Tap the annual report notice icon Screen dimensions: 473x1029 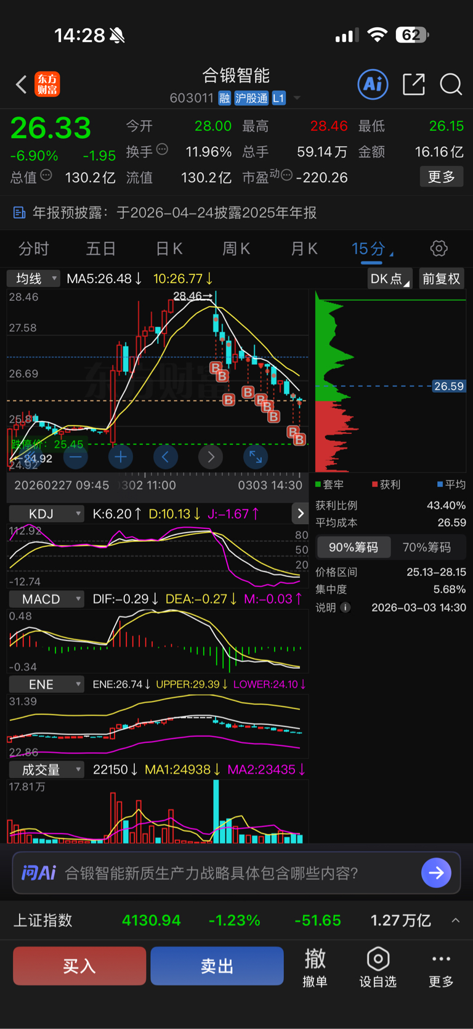(20, 213)
